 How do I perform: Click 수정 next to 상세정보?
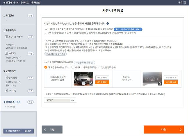tap(31, 53)
